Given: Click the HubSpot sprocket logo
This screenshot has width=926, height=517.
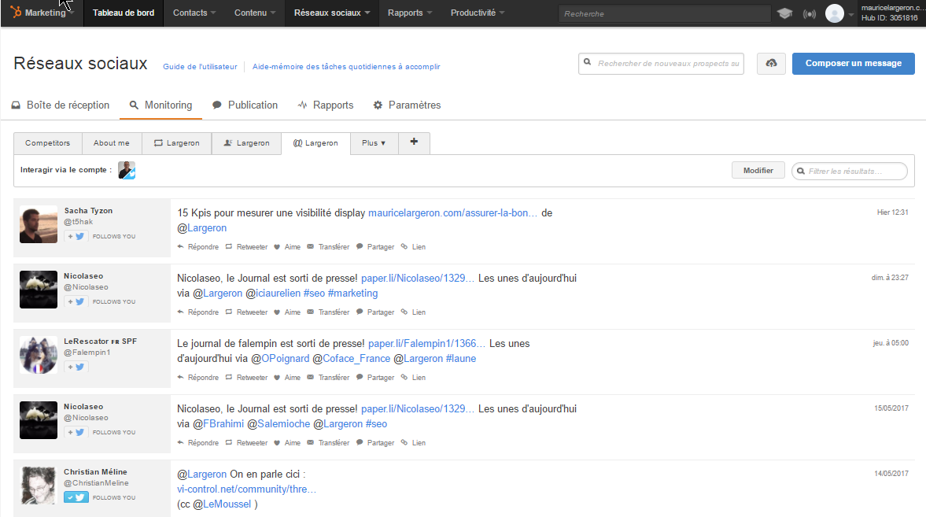Looking at the screenshot, I should pos(16,13).
